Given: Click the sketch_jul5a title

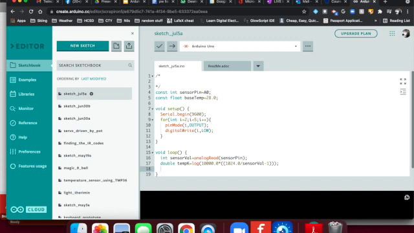Looking at the screenshot, I should (168, 34).
